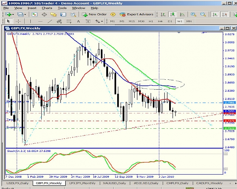This screenshot has height=189, width=237.
Task: Switch to D1 timeframe
Action: pyautogui.click(x=170, y=21)
